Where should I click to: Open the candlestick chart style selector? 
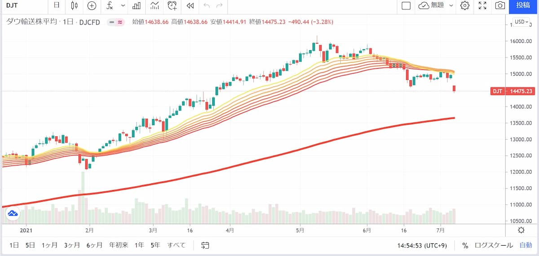pyautogui.click(x=75, y=5)
